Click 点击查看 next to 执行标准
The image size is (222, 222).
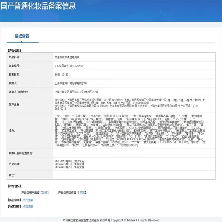coord(28,200)
